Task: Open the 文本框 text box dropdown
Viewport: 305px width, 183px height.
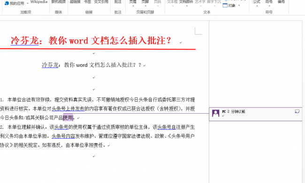Action: [172, 3]
